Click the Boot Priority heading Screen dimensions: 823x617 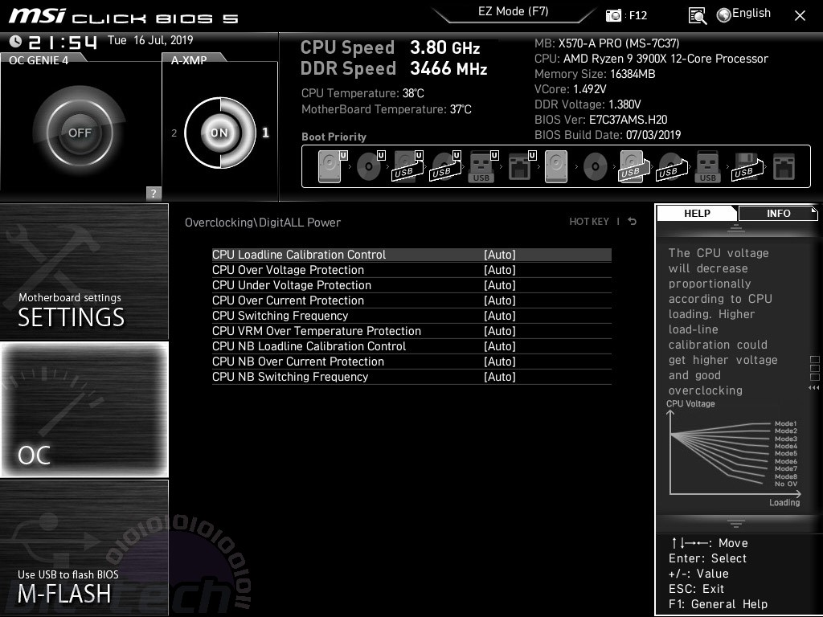[334, 137]
